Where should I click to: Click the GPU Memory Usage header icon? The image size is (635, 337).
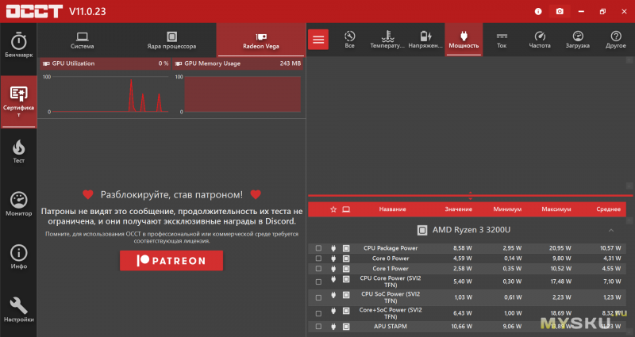178,63
